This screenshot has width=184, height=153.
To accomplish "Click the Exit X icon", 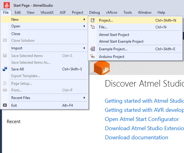I will pos(5,105).
